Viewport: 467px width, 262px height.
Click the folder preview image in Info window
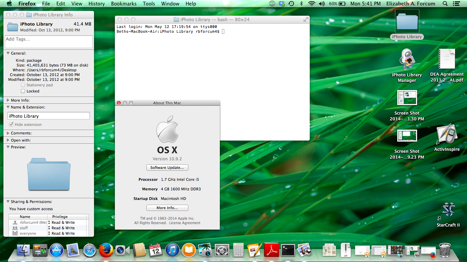(49, 174)
